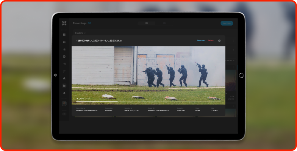This screenshot has width=297, height=151.
Task: Close the recording preview dialog
Action: pos(219,40)
